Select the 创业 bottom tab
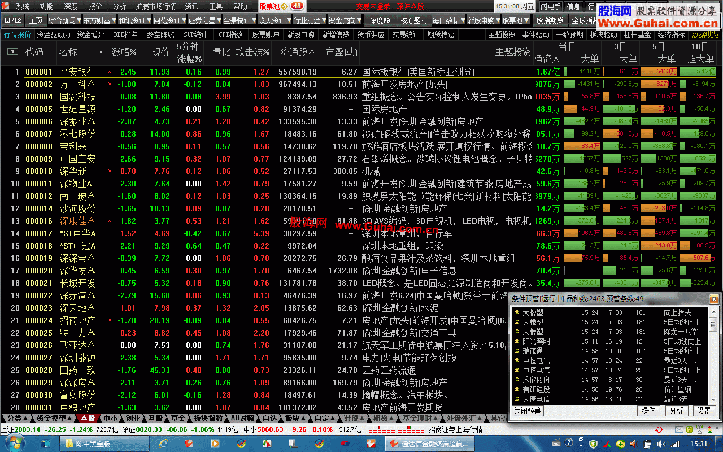Screen dimensions: 723x452 (x=133, y=418)
